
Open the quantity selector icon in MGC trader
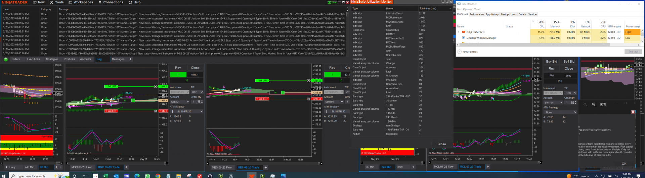click(199, 102)
